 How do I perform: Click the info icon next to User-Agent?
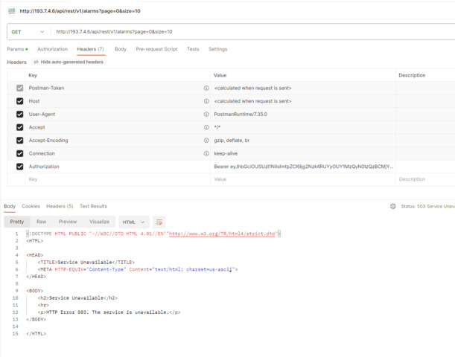pos(206,115)
